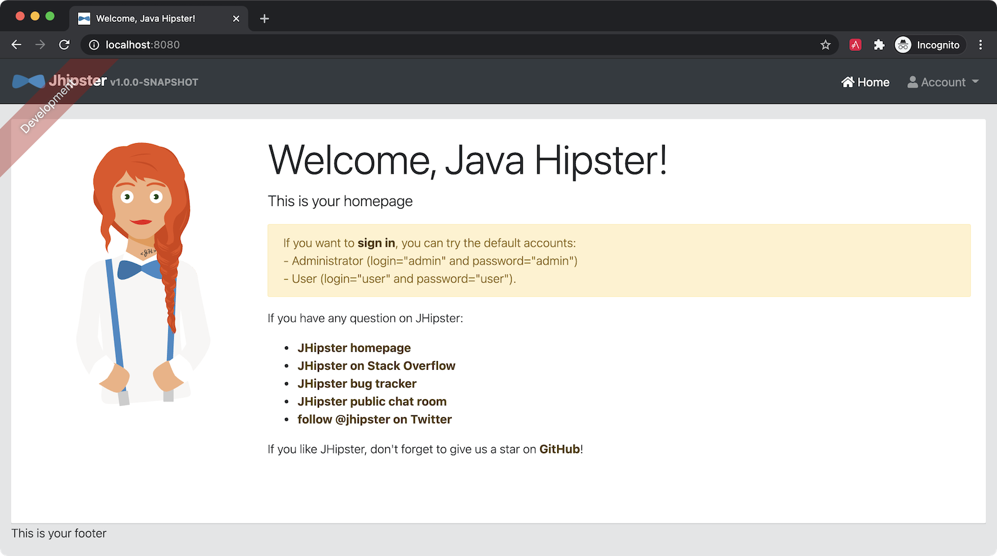This screenshot has width=997, height=556.
Task: Go to Home in navbar
Action: point(866,82)
